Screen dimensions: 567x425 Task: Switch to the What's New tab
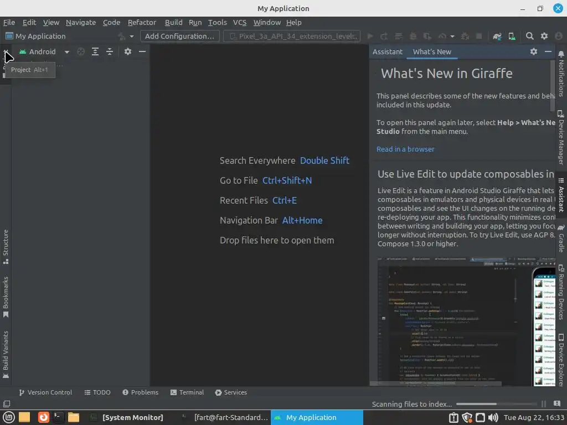click(432, 51)
